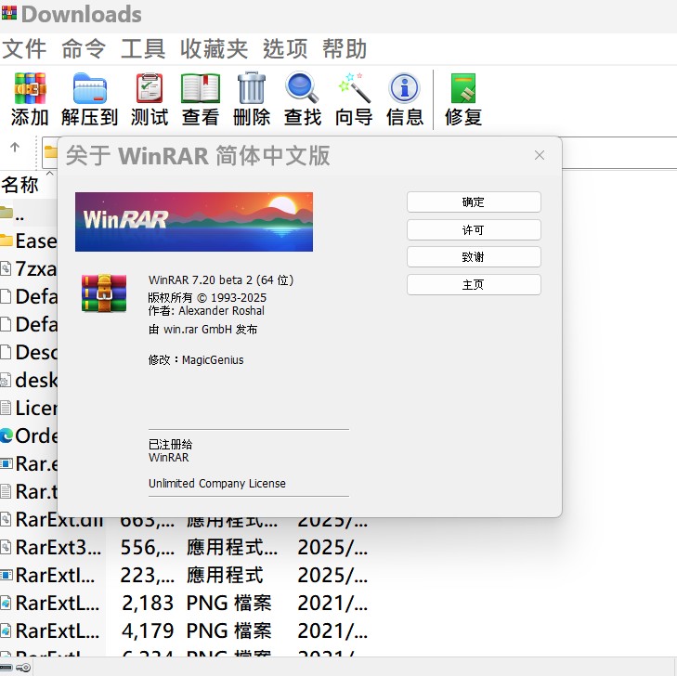Open the Favorites (收藏夹) menu
Viewport: 677px width, 676px height.
click(x=214, y=49)
